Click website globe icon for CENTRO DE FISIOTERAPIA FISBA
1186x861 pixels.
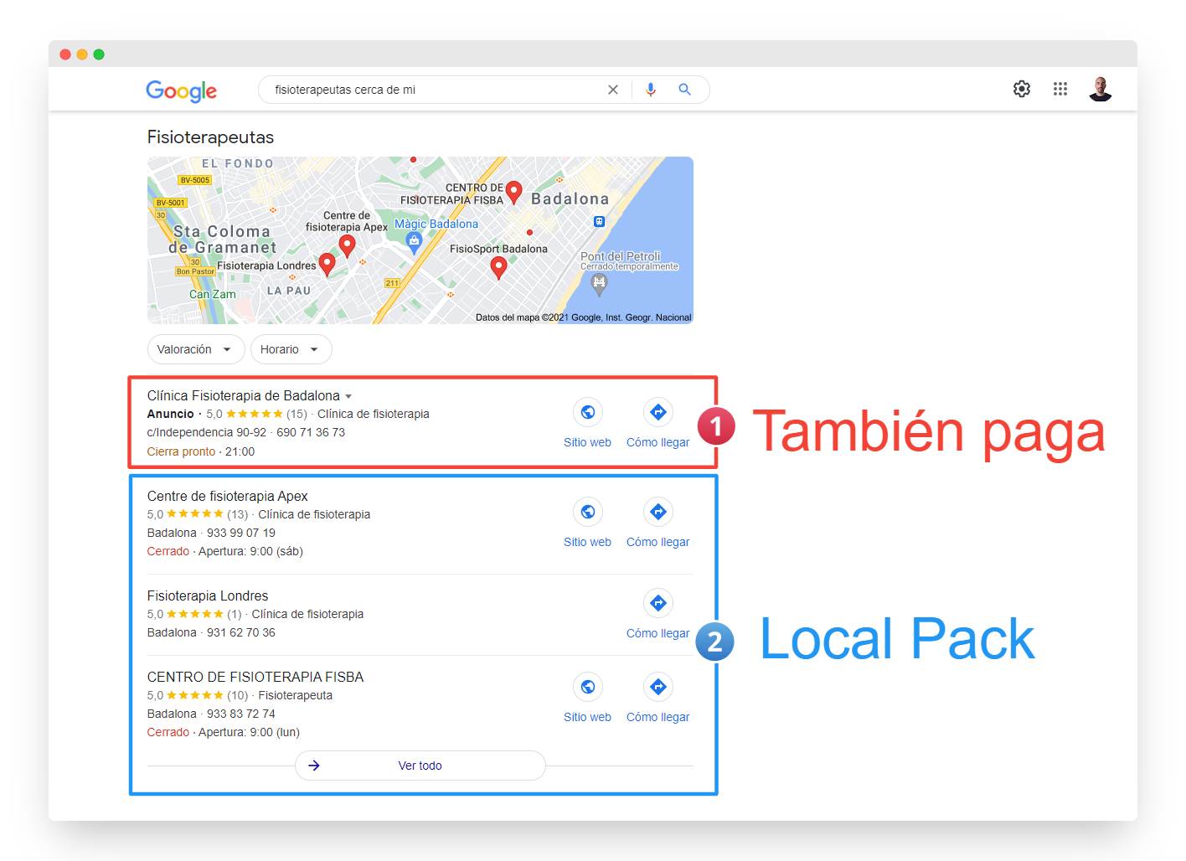tap(588, 687)
